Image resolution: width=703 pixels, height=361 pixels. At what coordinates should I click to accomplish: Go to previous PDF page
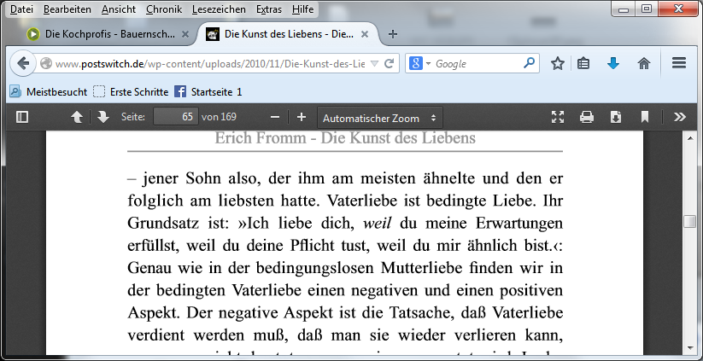click(x=76, y=117)
